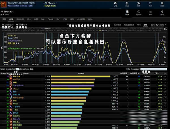The height and width of the screenshot is (129, 170).
Task: Click the 回放 (Replay) icon
Action: pyautogui.click(x=162, y=4)
